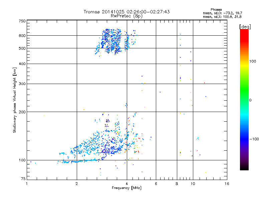Click the '1' frequency axis tick label
The width and height of the screenshot is (267, 200).
(x=27, y=184)
